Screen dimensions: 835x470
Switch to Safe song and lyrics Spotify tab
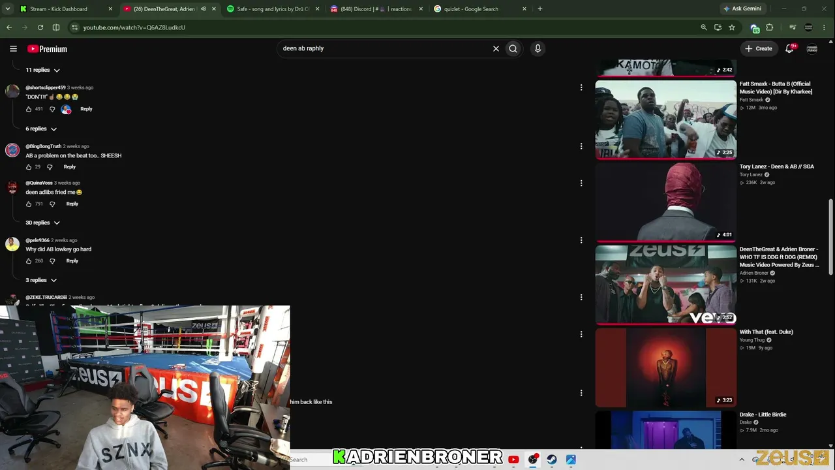tap(273, 9)
